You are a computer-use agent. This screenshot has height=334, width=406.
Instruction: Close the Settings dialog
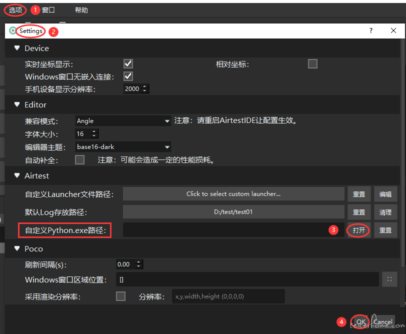pyautogui.click(x=393, y=30)
